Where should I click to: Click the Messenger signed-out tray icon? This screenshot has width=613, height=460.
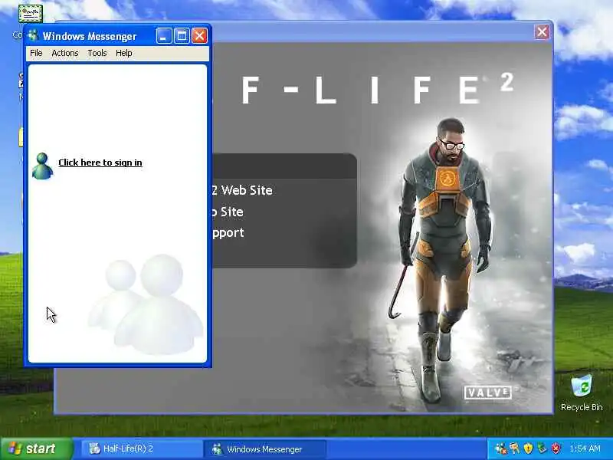[x=500, y=449]
